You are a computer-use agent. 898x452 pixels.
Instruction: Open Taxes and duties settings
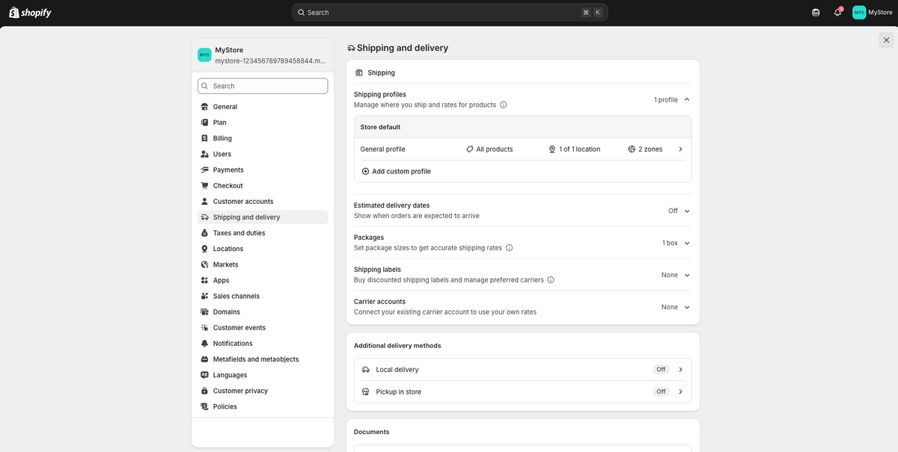(263, 233)
